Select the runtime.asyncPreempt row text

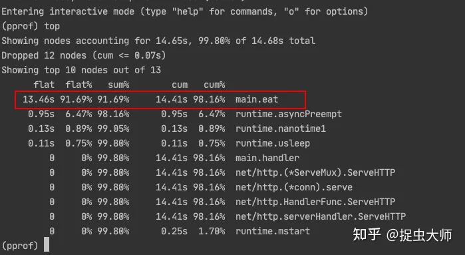[x=289, y=114]
